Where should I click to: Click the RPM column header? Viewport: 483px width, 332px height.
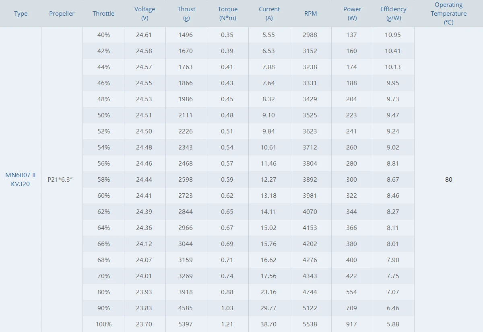[310, 14]
